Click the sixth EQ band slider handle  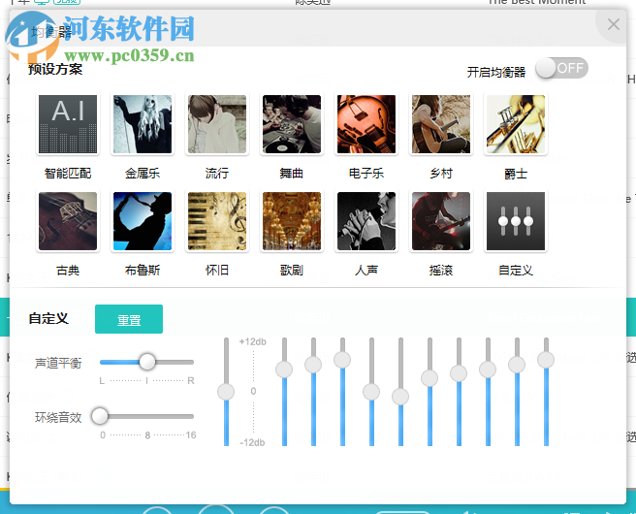[429, 378]
